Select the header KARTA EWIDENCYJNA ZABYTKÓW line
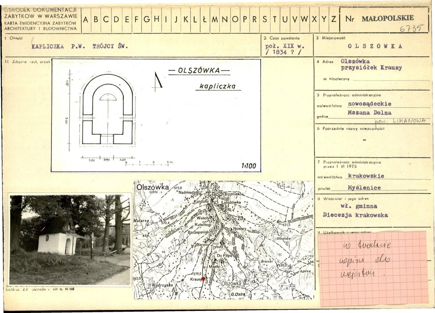Image resolution: width=435 pixels, height=313 pixels. (x=40, y=23)
